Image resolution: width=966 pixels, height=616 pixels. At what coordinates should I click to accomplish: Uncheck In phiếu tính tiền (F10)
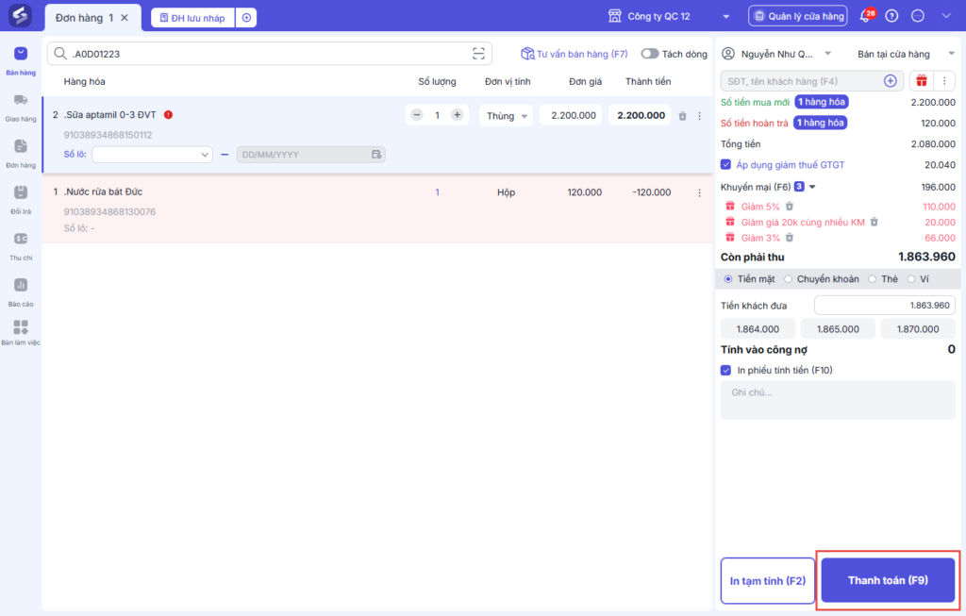coord(725,370)
